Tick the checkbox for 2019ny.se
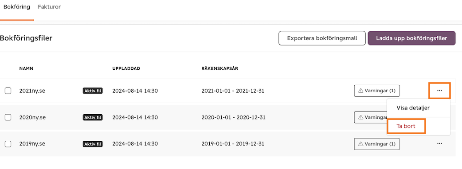The image size is (462, 169). tap(8, 144)
